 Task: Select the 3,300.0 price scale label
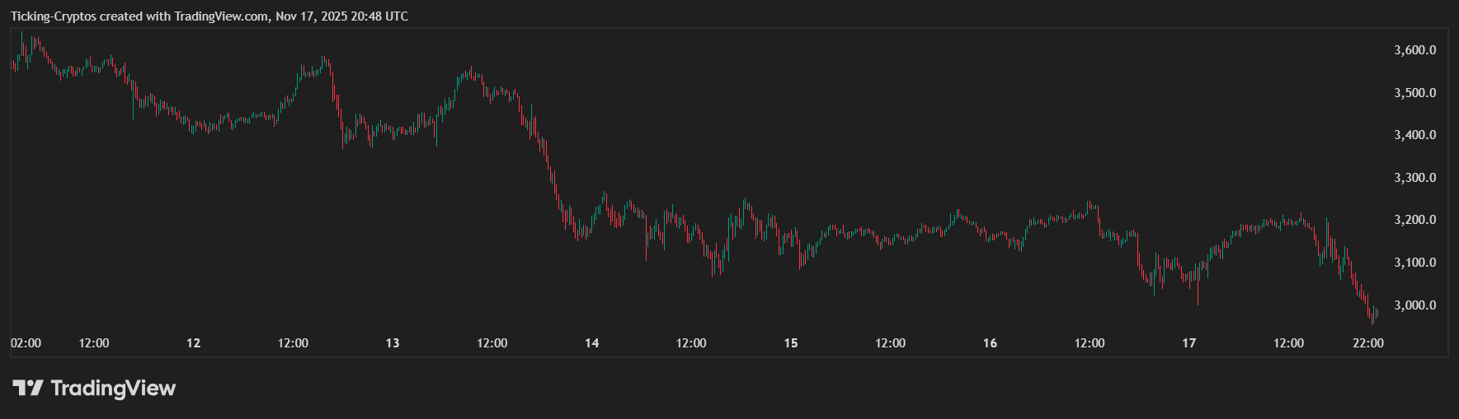tap(1414, 178)
